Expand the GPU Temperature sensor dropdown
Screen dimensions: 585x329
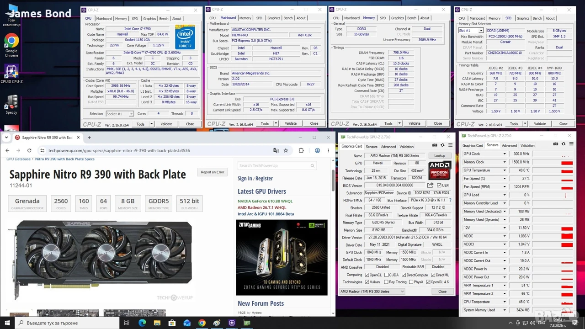coord(505,170)
